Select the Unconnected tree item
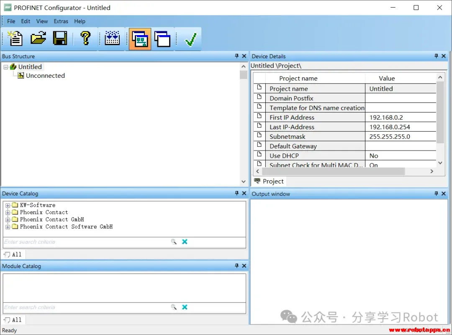Screen dimensions: 452x335 [x=45, y=75]
